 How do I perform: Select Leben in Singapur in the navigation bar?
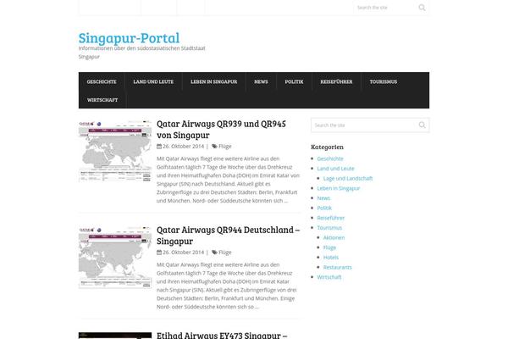214,81
